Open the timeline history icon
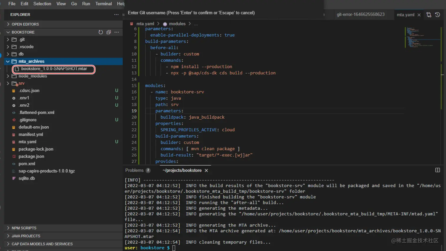 tap(437, 15)
